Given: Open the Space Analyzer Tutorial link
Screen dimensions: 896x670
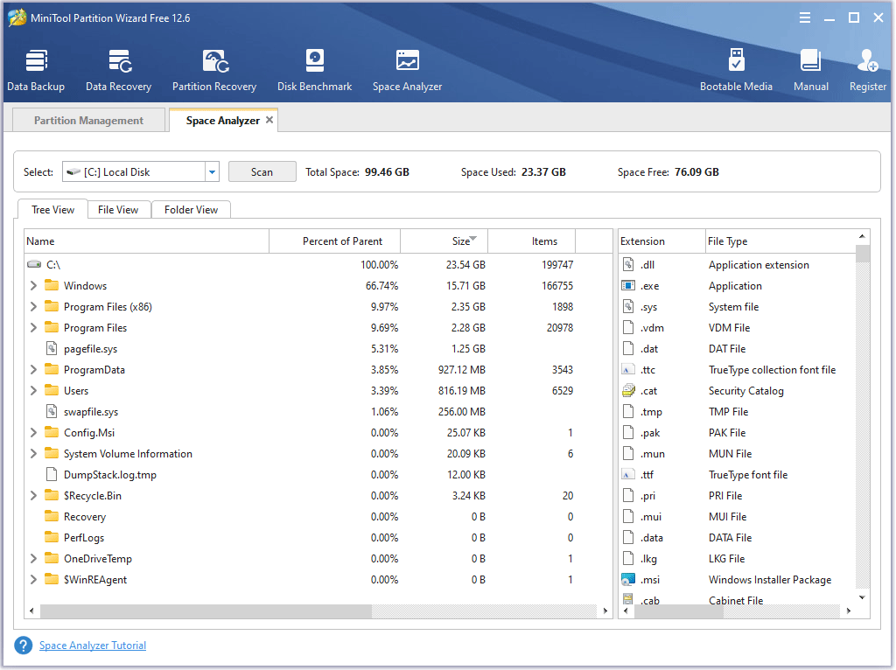Looking at the screenshot, I should tap(93, 646).
